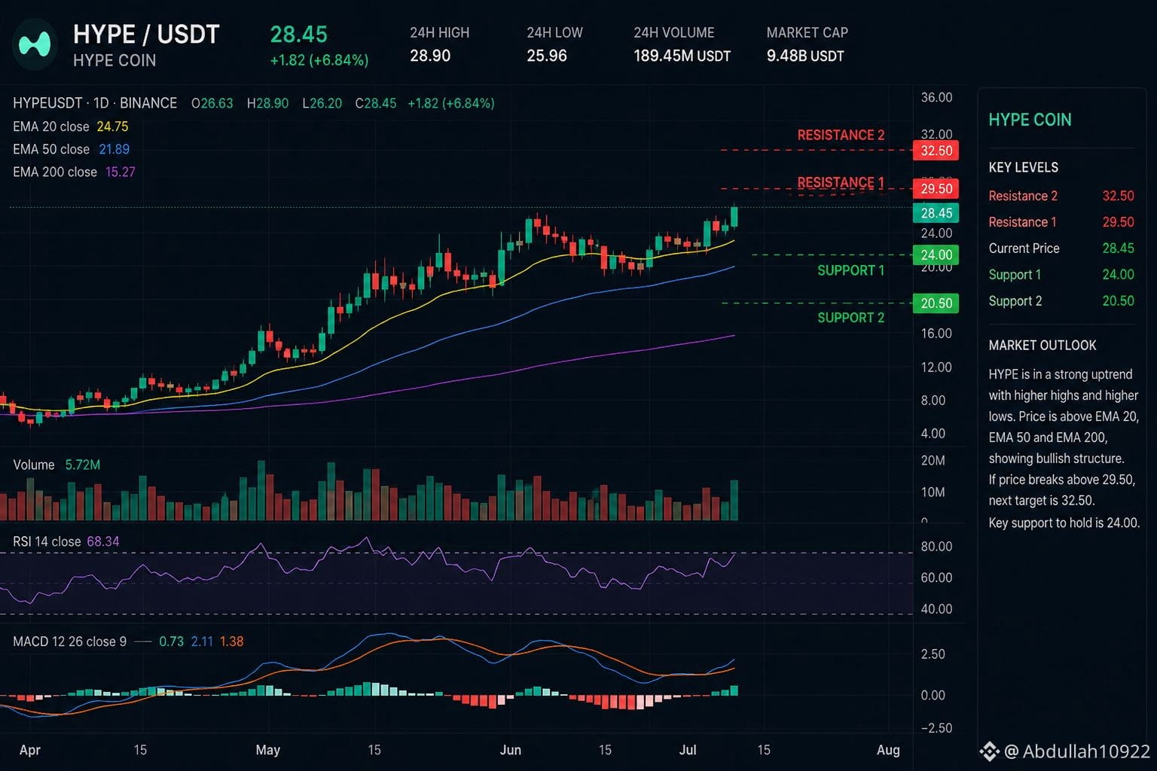
Task: Click the MARKET CAP value 9.48B USDT
Action: click(x=805, y=56)
